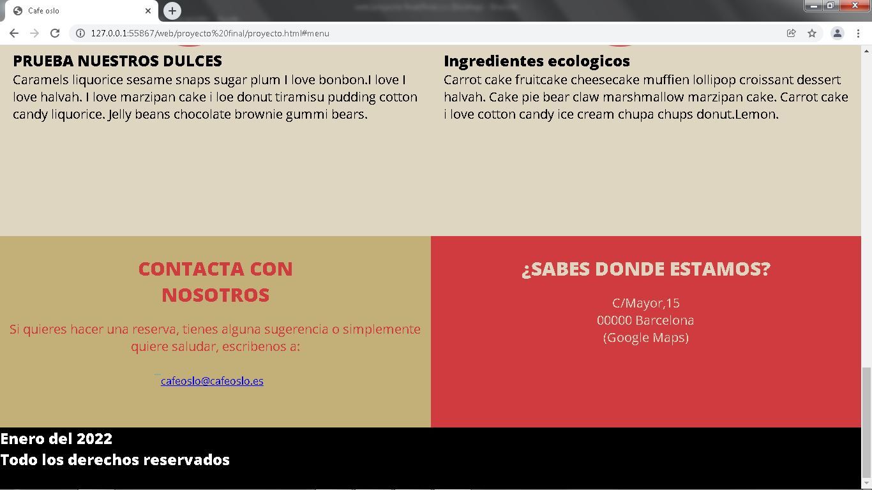The height and width of the screenshot is (490, 872).
Task: Go back to the previous page
Action: pos(14,33)
